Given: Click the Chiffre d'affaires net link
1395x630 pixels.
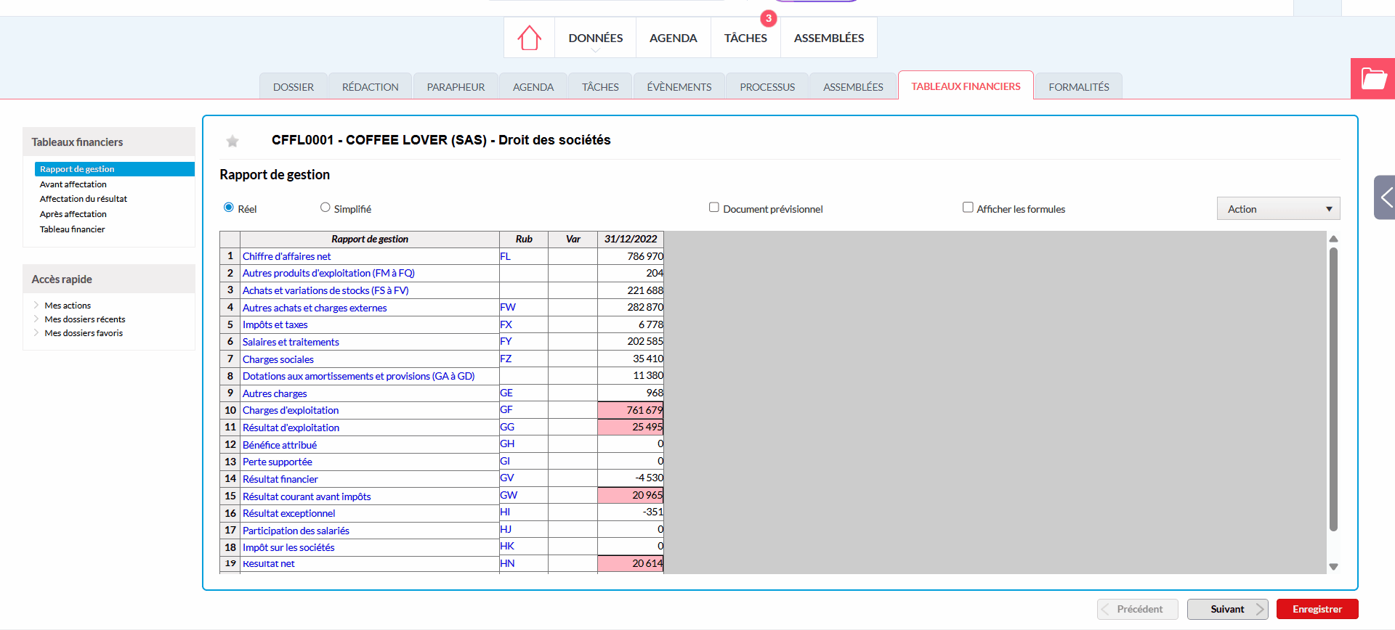Looking at the screenshot, I should (286, 256).
